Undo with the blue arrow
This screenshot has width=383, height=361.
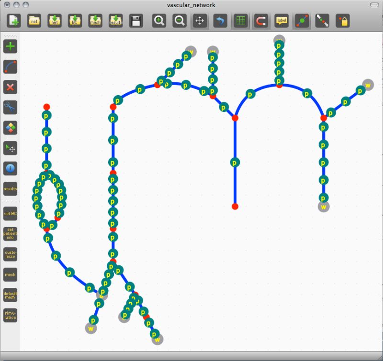pos(220,21)
